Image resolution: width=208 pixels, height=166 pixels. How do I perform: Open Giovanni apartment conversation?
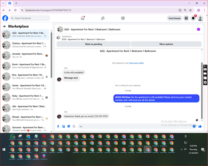pyautogui.click(x=25, y=129)
